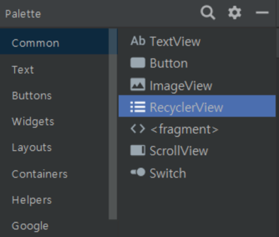Click the Switch toggle icon
Image resolution: width=279 pixels, height=237 pixels.
[138, 172]
